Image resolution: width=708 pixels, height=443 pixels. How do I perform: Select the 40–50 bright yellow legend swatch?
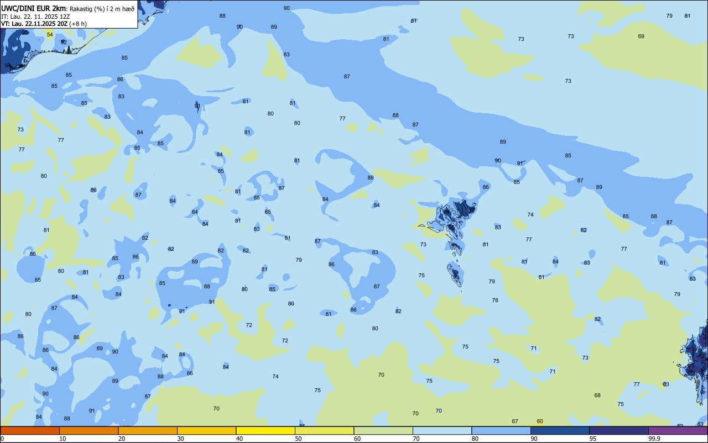tap(265, 431)
